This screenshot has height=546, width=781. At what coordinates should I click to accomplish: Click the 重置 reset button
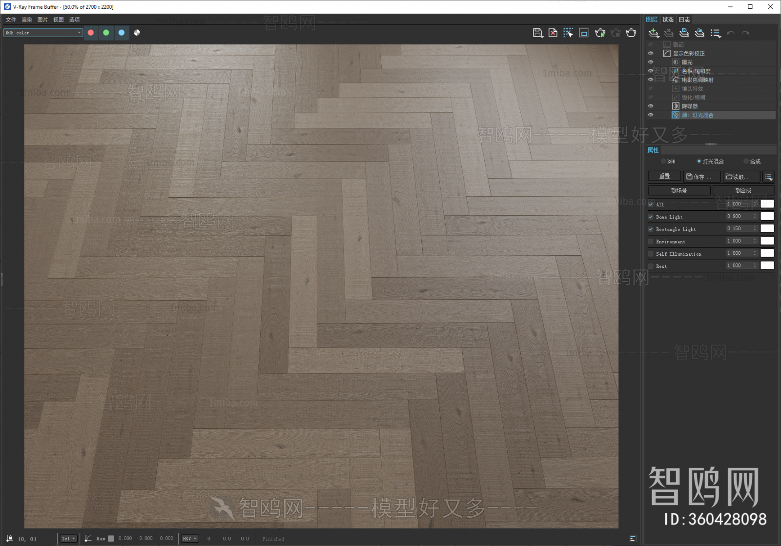[664, 176]
